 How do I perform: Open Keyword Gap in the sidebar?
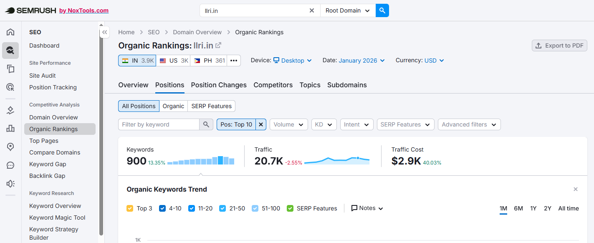point(48,164)
